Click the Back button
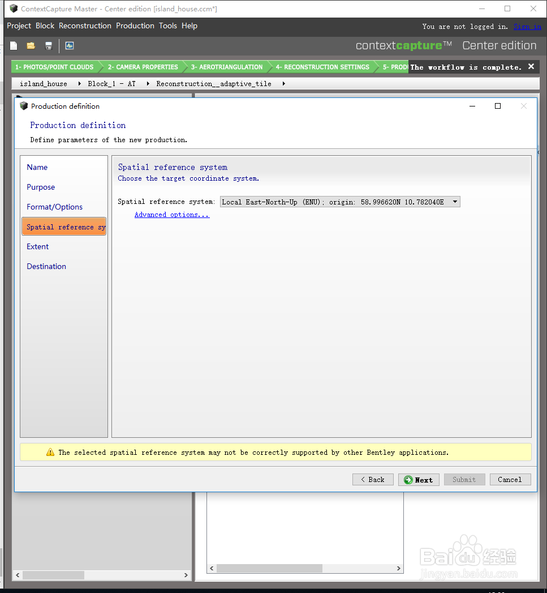The height and width of the screenshot is (593, 547). coord(373,480)
